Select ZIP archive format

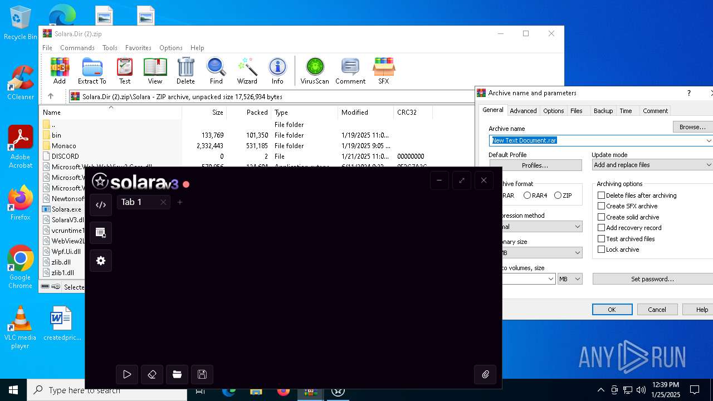tap(558, 195)
